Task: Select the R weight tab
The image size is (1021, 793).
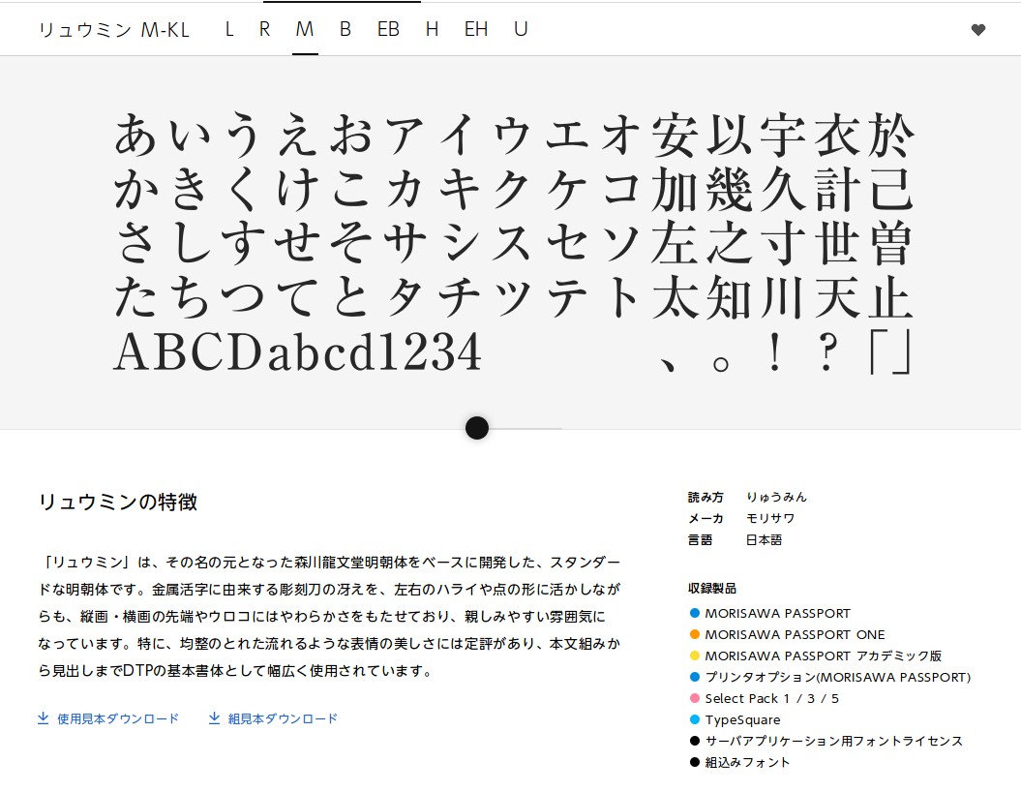Action: pyautogui.click(x=264, y=29)
